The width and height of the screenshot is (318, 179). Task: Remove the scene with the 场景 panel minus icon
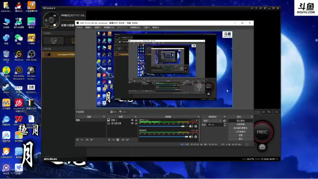point(82,140)
